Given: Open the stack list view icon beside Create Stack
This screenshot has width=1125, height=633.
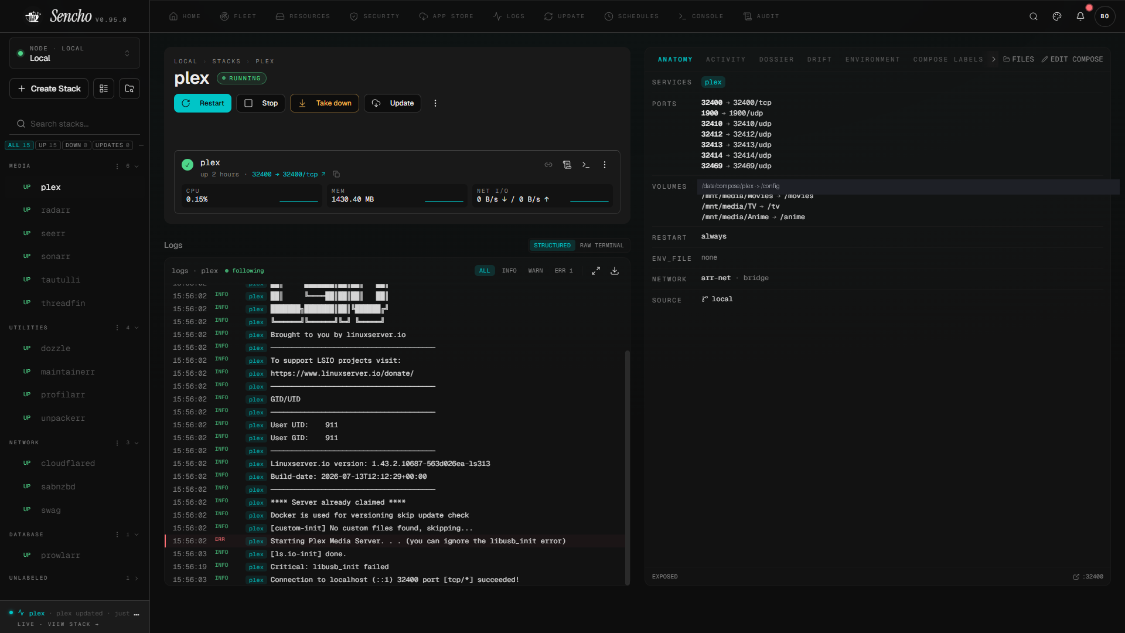Looking at the screenshot, I should click(x=104, y=89).
